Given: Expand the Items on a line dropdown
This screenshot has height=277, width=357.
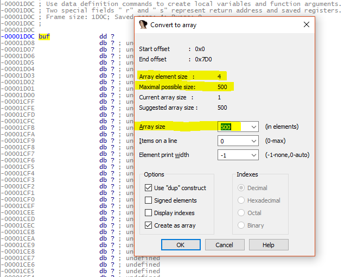Looking at the screenshot, I should (253, 141).
